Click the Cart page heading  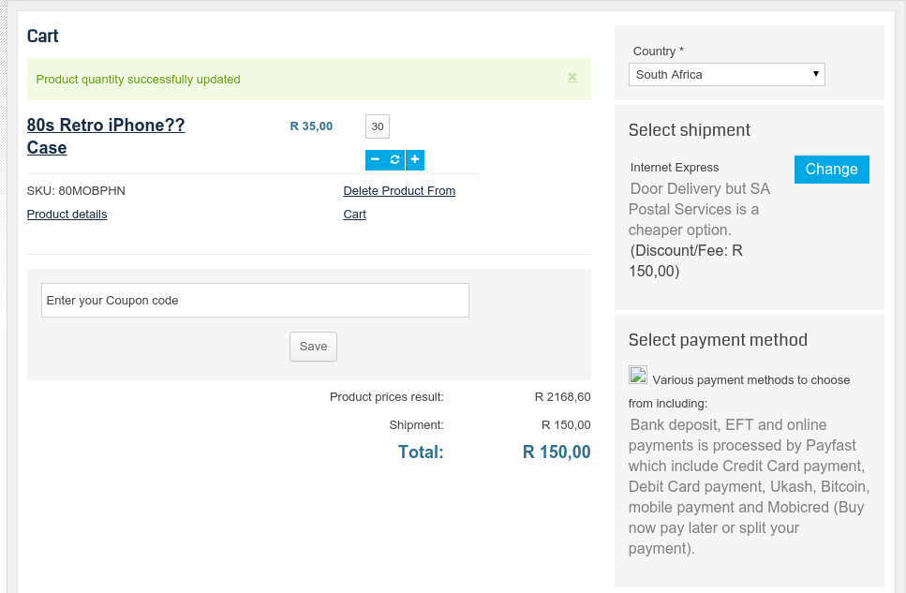(x=43, y=37)
